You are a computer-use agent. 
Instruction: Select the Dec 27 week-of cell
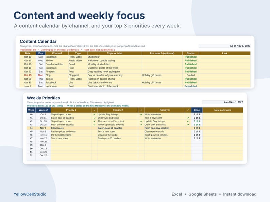click(43, 155)
